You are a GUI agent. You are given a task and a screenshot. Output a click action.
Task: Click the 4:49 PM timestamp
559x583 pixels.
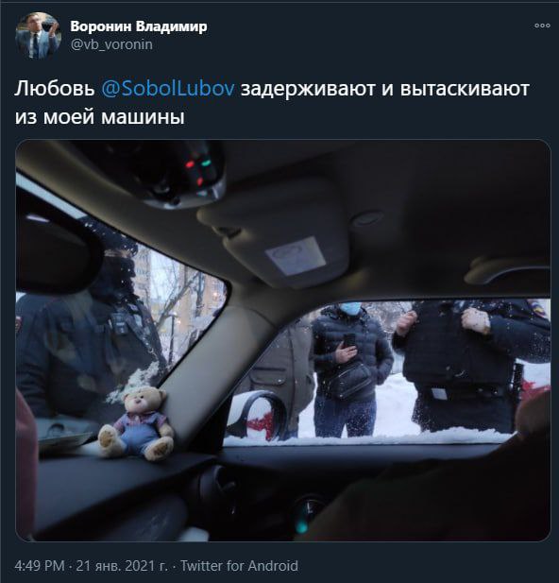[x=40, y=566]
